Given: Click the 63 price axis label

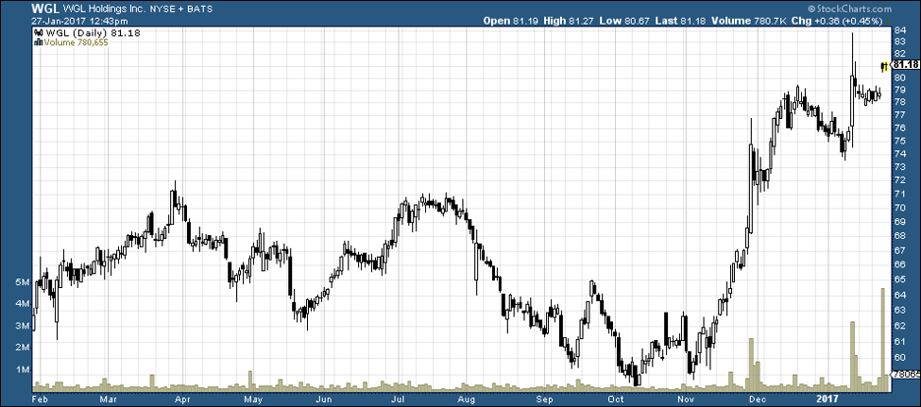Looking at the screenshot, I should tap(898, 310).
